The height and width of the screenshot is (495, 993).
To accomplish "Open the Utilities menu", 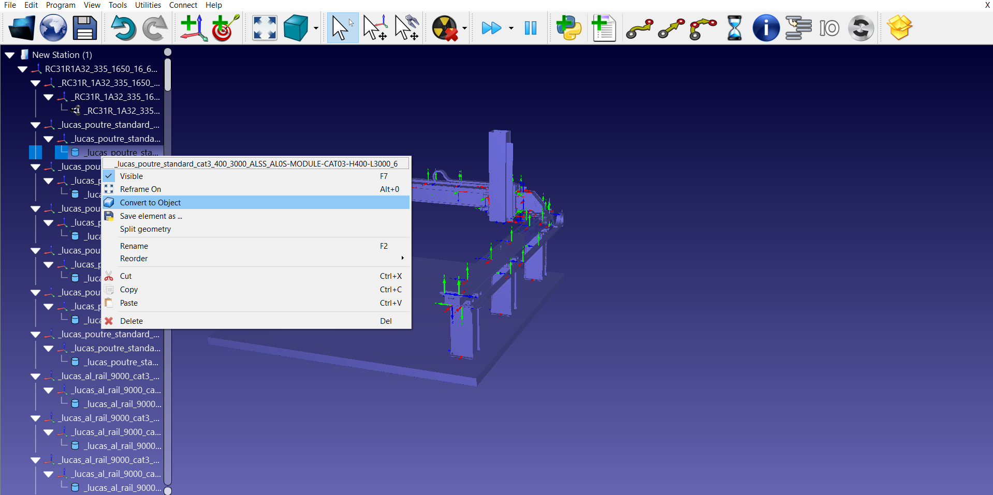I will point(148,5).
